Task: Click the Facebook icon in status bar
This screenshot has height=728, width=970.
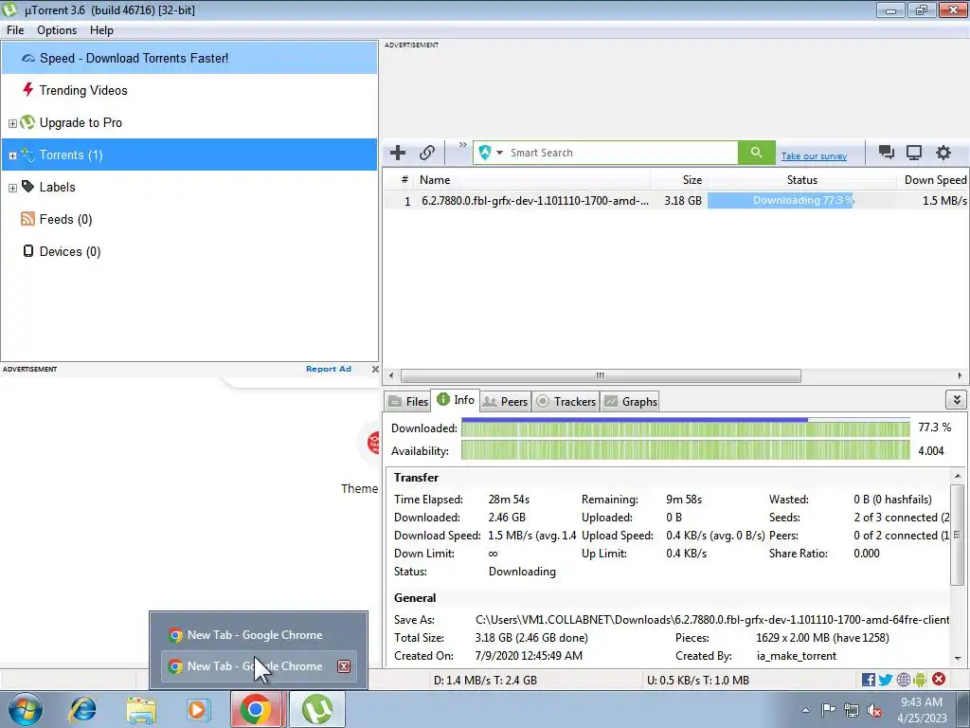Action: (x=868, y=680)
